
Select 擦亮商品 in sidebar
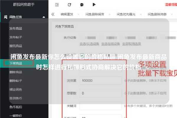pos(16,46)
